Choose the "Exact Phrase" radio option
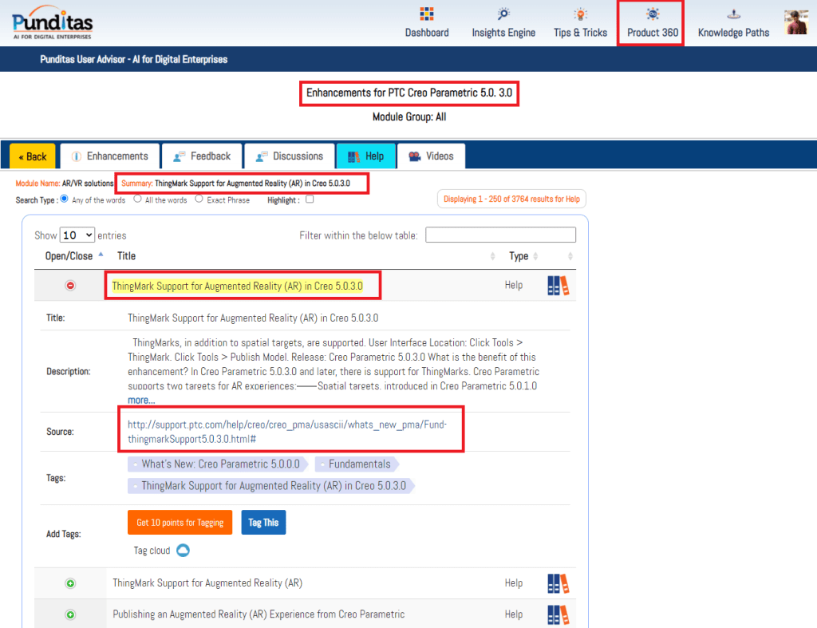Screen dimensions: 817x628 [199, 199]
